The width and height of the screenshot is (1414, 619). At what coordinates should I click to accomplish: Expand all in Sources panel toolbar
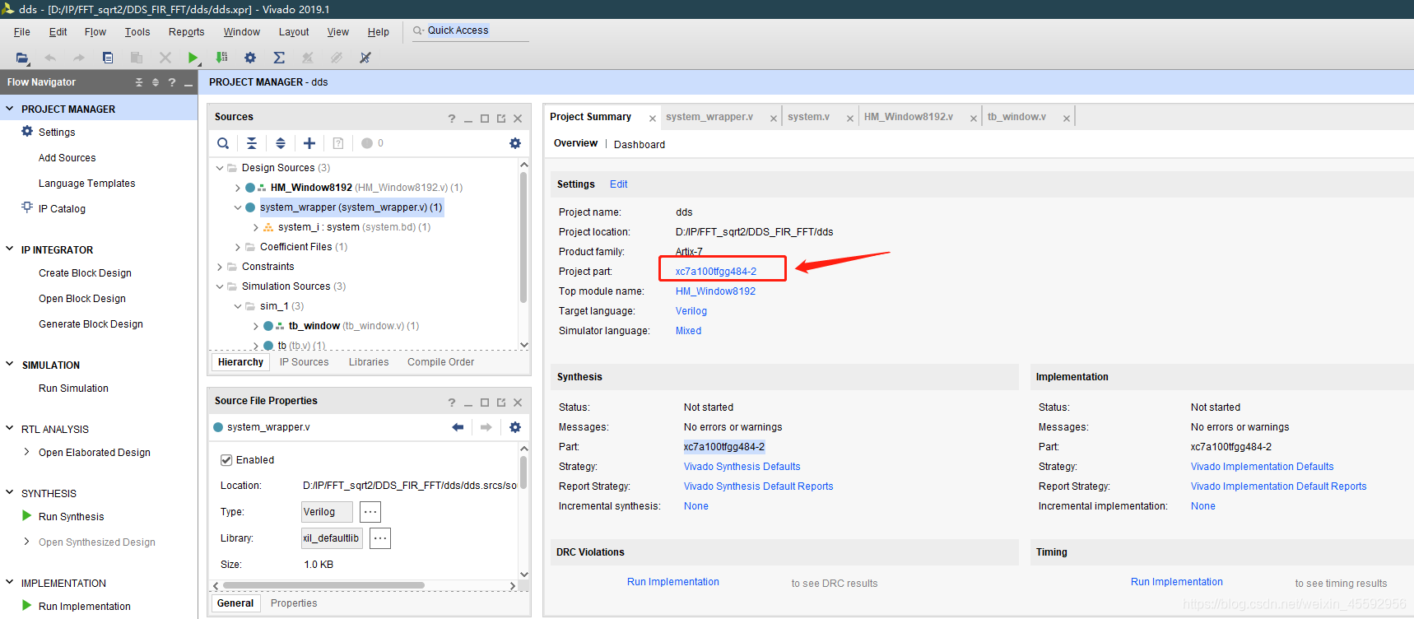[x=281, y=143]
